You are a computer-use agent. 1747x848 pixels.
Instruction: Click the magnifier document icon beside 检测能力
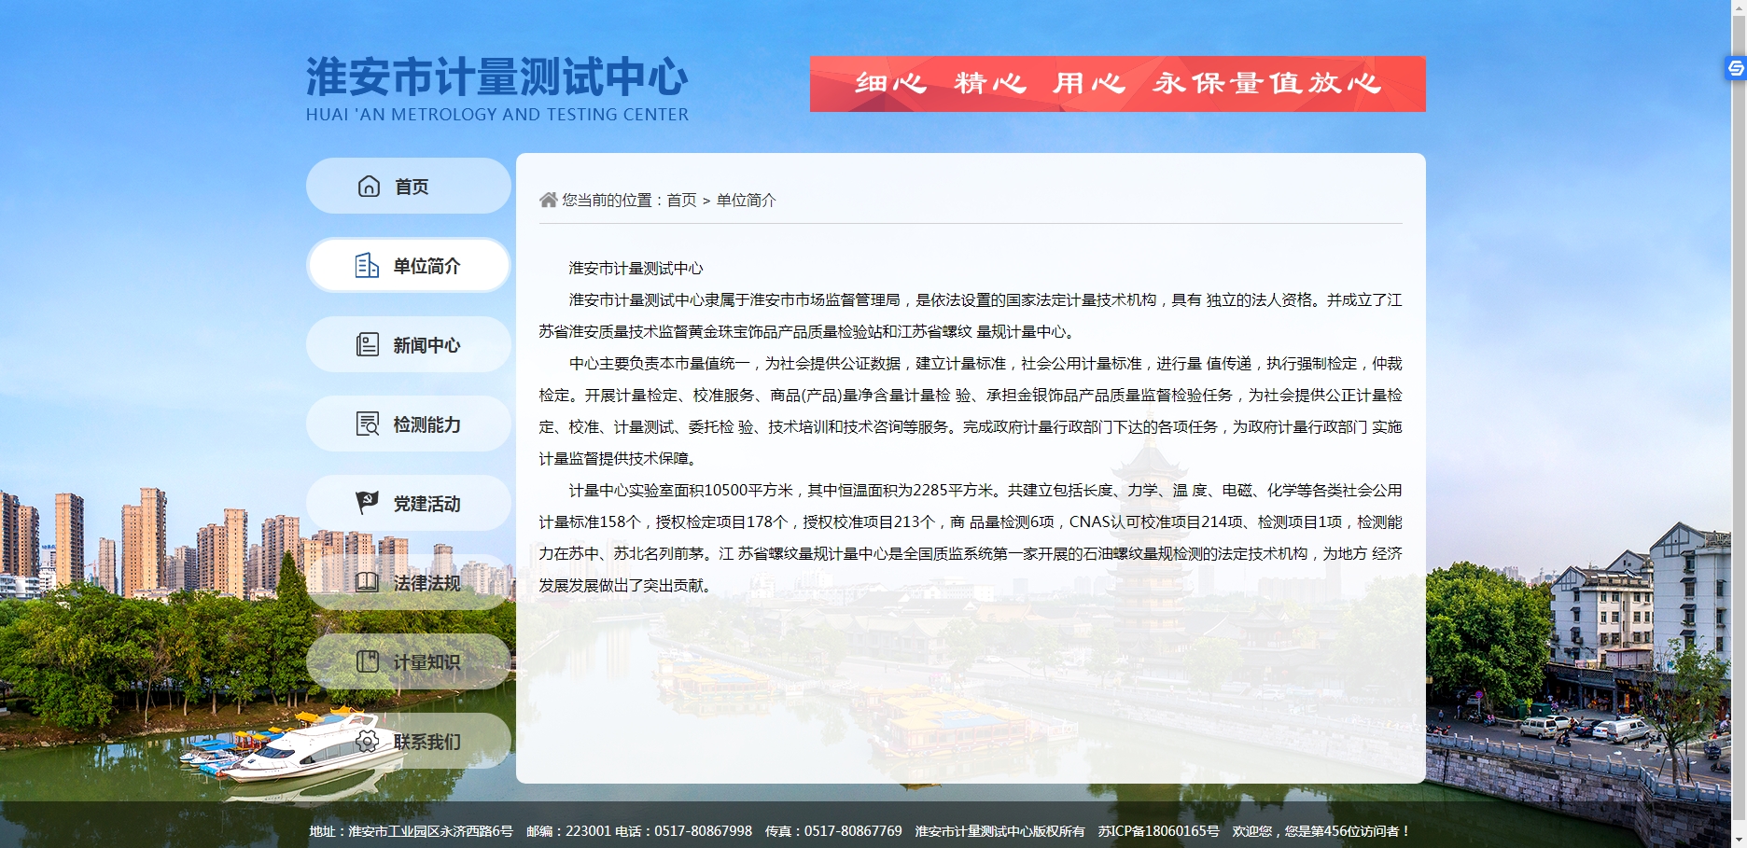point(368,424)
